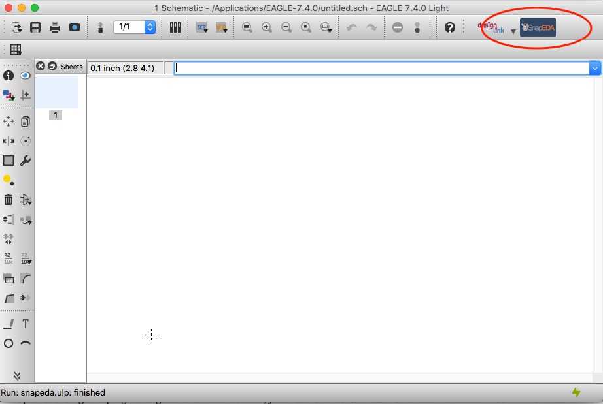Zoom in with the plus magnifier
The height and width of the screenshot is (404, 603).
[266, 27]
